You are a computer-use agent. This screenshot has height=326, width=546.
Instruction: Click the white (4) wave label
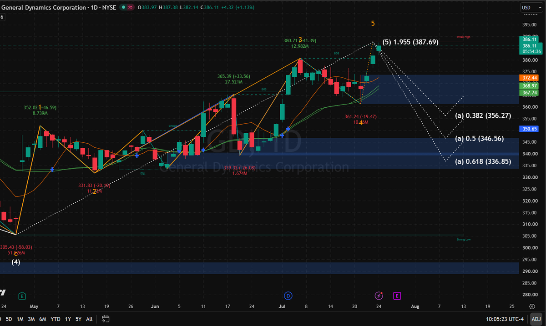[x=16, y=262]
